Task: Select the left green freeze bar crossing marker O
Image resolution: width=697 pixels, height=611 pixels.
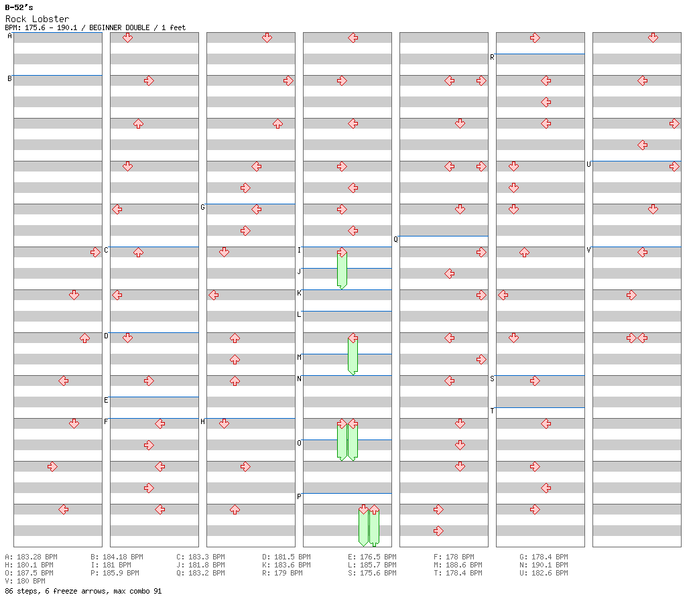Action: 342,443
